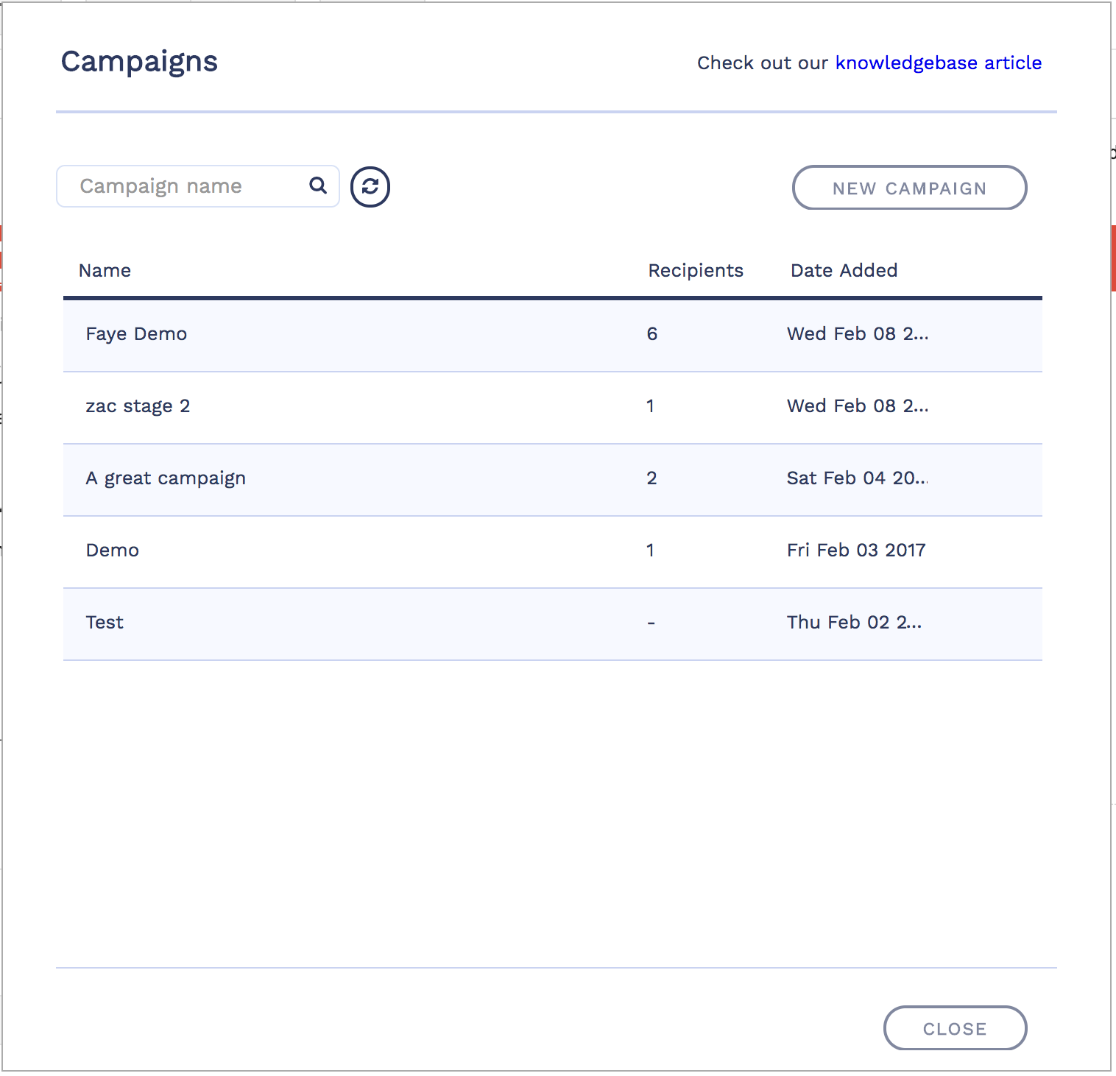This screenshot has width=1116, height=1076.
Task: Open the zac stage 2 campaign
Action: click(138, 406)
